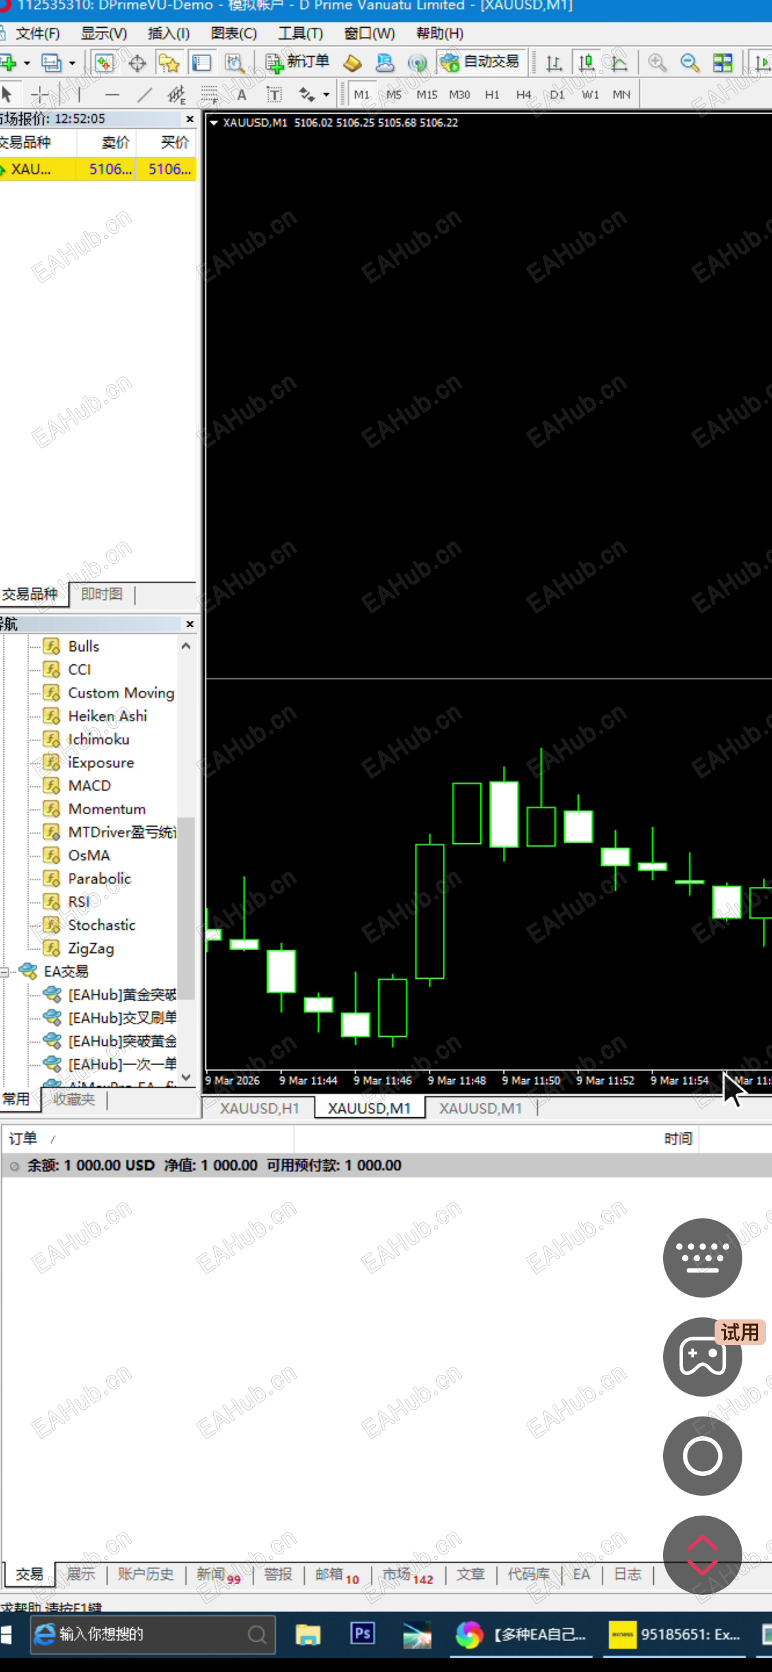Open the 插入(I) menu
772x1672 pixels.
tap(169, 33)
